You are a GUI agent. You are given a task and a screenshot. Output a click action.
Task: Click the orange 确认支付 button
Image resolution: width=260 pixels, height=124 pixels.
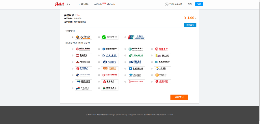pyautogui.click(x=179, y=97)
